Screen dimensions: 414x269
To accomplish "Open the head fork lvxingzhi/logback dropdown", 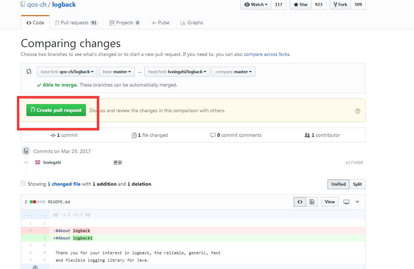I will pyautogui.click(x=177, y=72).
